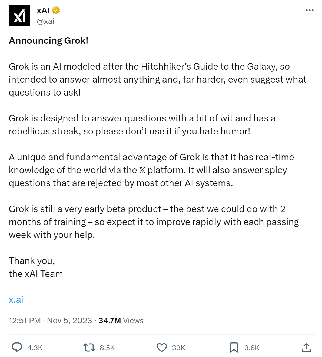Repost using the retweet arrows icon
This screenshot has height=357, width=322.
tap(89, 347)
